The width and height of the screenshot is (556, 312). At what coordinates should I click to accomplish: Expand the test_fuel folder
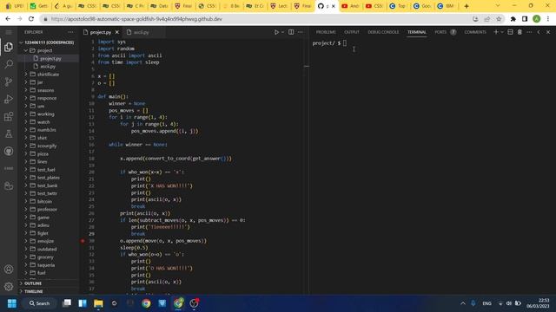tap(49, 170)
